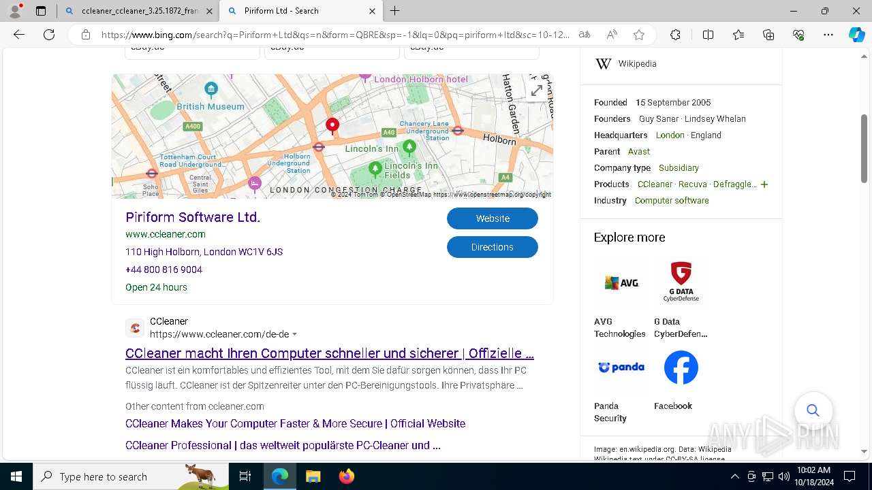The image size is (872, 490).
Task: Reload the page with refresh icon
Action: pyautogui.click(x=49, y=35)
